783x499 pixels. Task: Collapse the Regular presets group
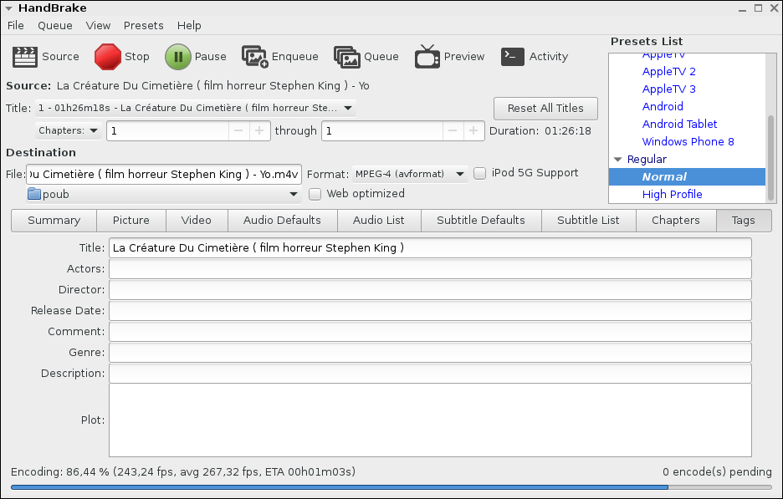(617, 159)
